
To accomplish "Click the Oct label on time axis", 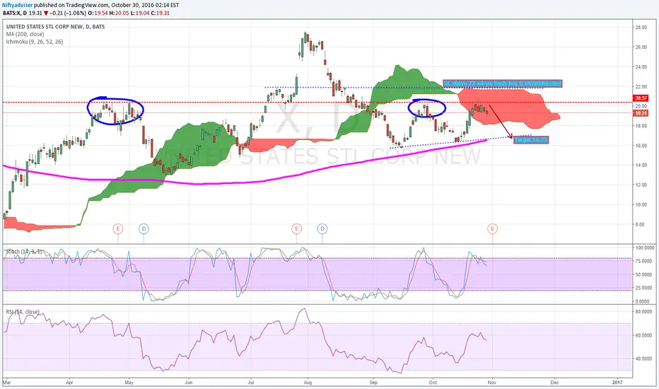I will click(x=433, y=383).
